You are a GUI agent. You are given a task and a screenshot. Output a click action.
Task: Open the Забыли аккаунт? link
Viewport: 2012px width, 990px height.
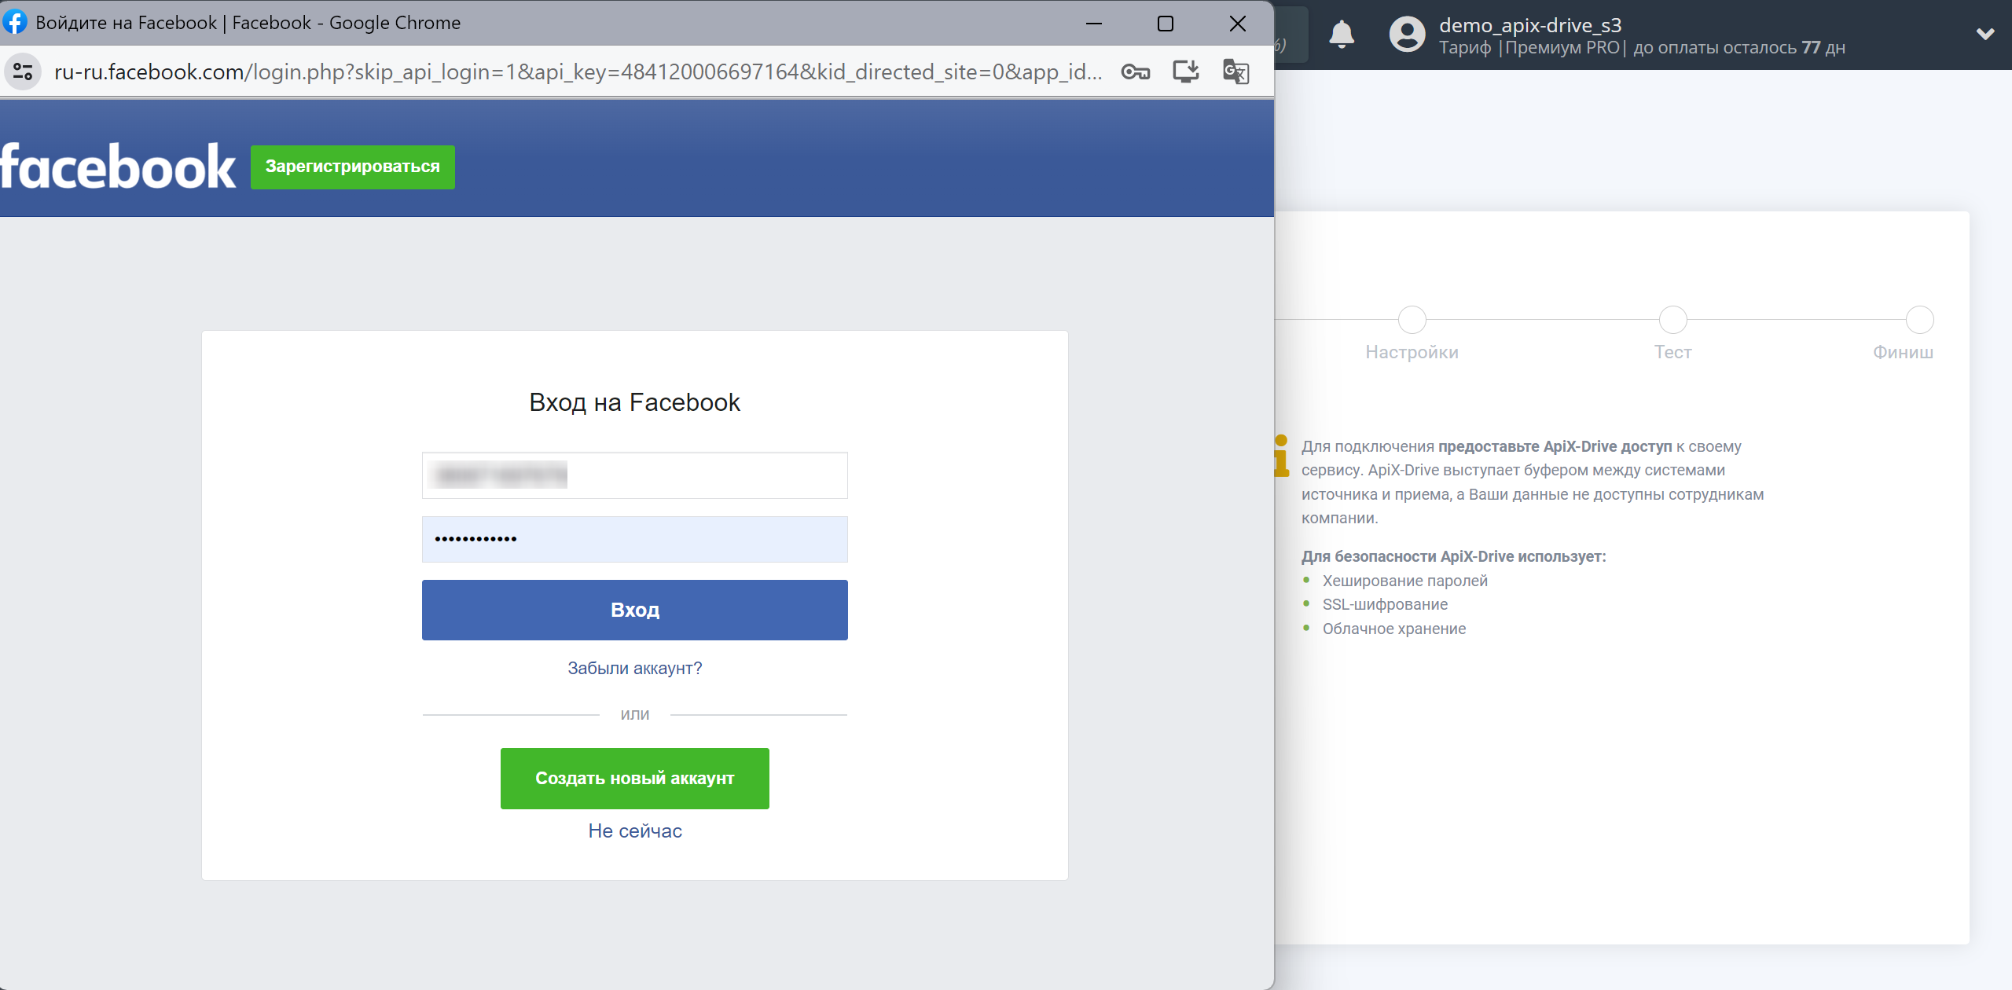[x=634, y=668]
